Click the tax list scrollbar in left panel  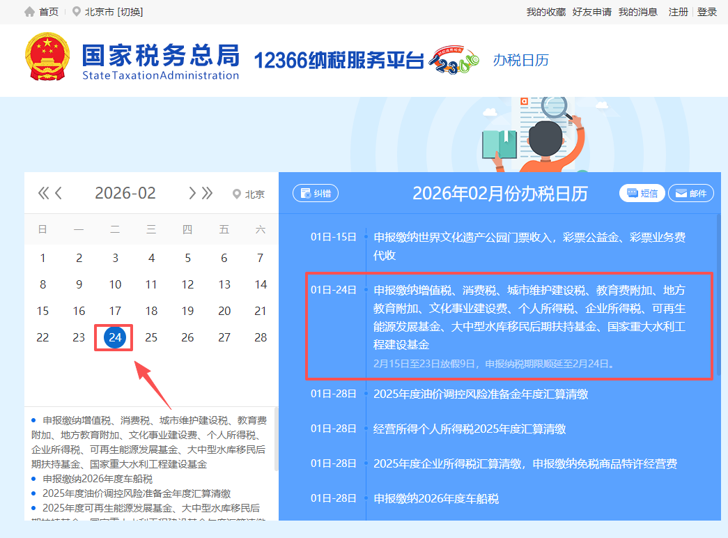(x=276, y=439)
